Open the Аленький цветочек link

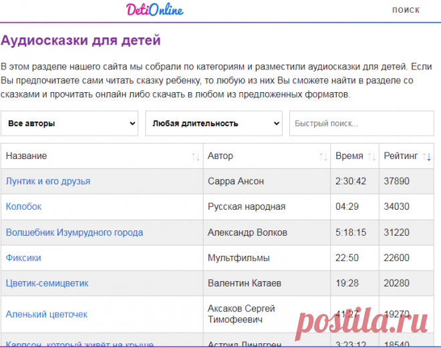tap(47, 314)
